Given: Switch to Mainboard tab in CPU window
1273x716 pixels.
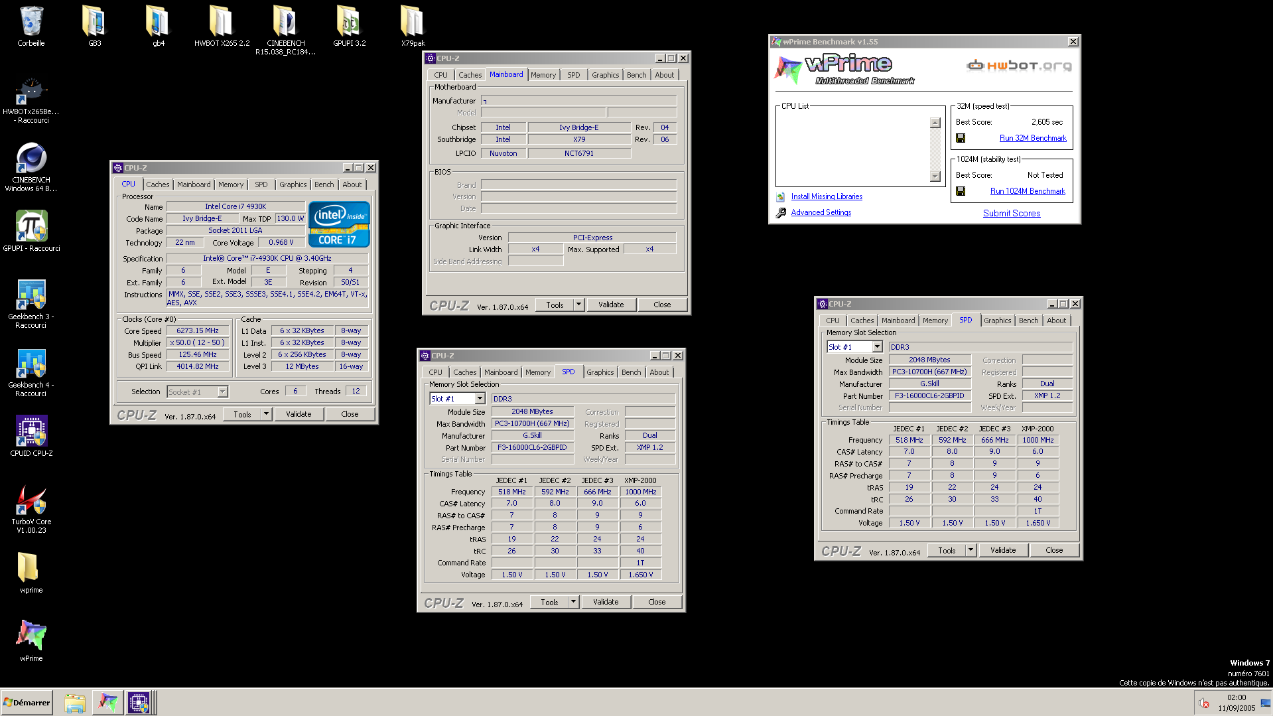Looking at the screenshot, I should coord(194,184).
